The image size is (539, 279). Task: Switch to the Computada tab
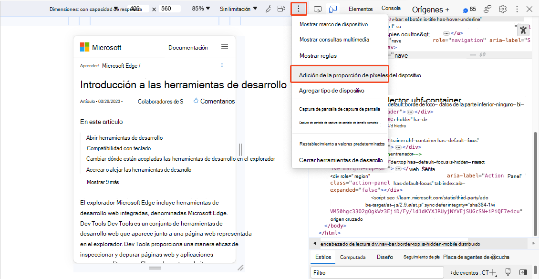[353, 257]
